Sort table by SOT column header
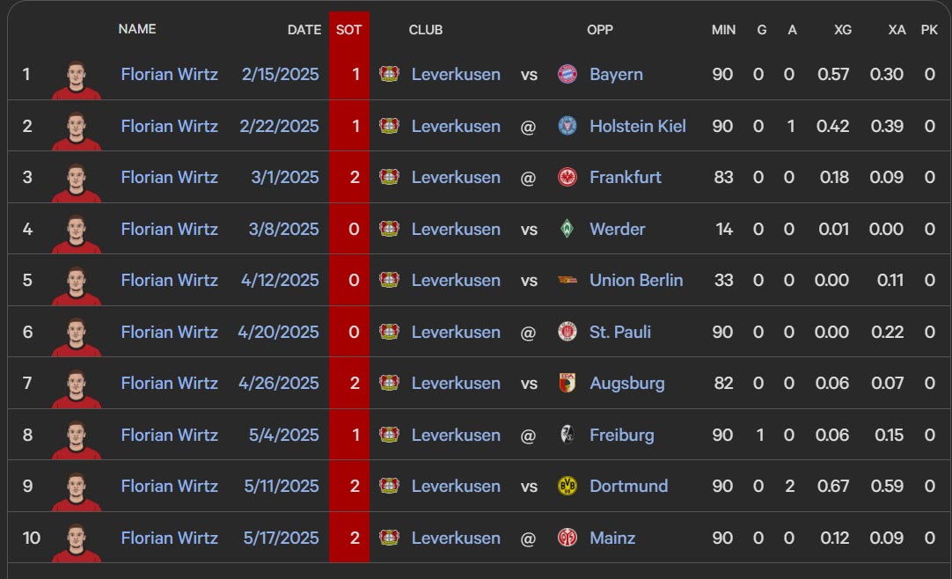952x579 pixels. click(x=348, y=30)
